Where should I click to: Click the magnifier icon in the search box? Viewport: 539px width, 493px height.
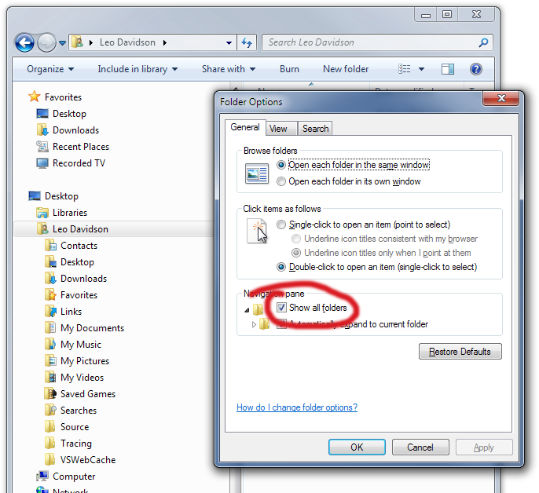(484, 42)
